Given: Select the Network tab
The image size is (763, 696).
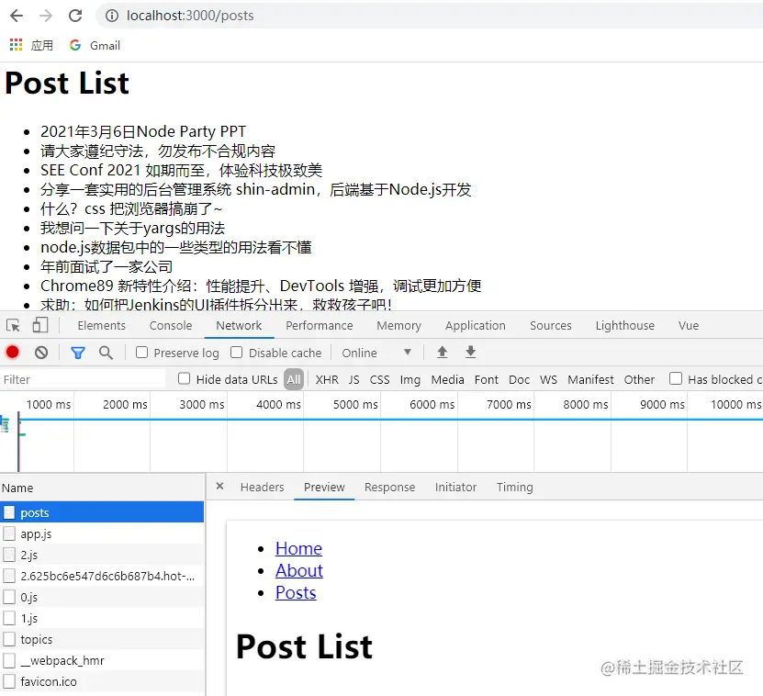Looking at the screenshot, I should click(x=239, y=326).
